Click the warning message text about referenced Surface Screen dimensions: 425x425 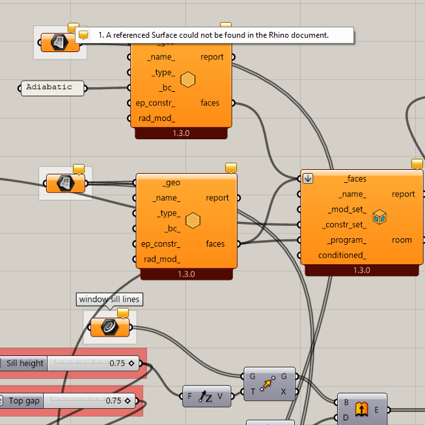pyautogui.click(x=213, y=35)
